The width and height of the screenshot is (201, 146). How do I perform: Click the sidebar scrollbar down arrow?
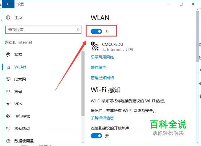click(x=83, y=142)
